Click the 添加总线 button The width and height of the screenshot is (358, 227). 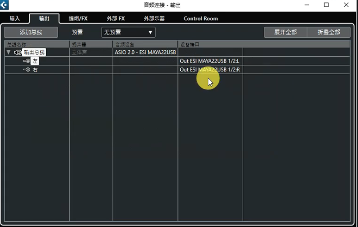(31, 33)
